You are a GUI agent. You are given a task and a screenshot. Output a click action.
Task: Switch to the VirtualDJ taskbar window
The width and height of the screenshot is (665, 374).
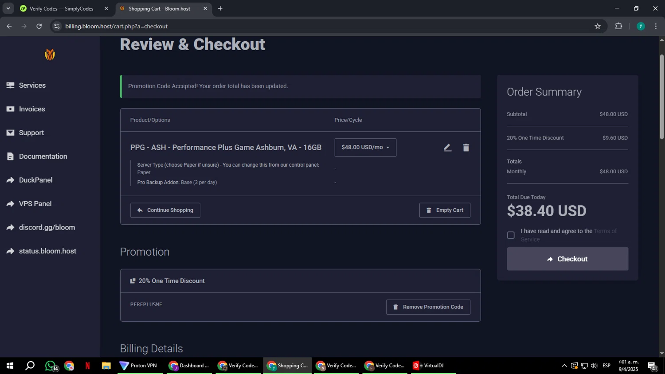tap(433, 366)
